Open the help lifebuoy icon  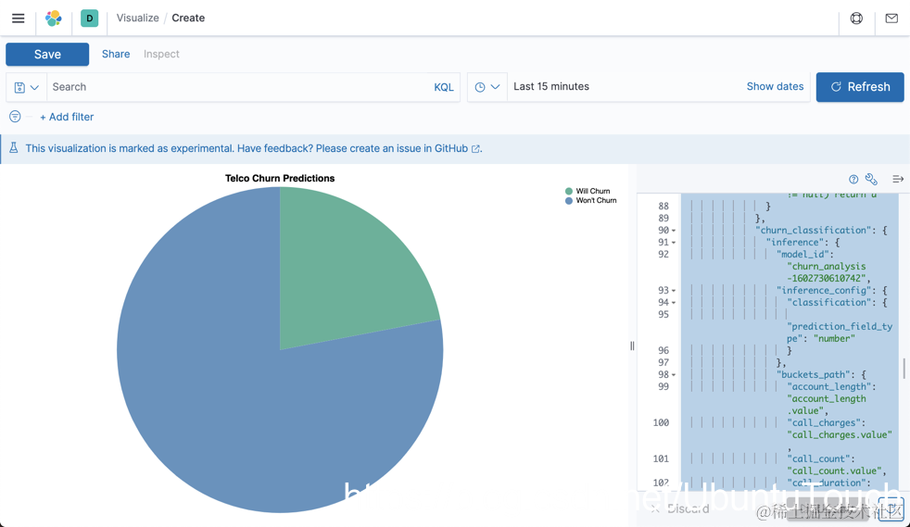(856, 18)
